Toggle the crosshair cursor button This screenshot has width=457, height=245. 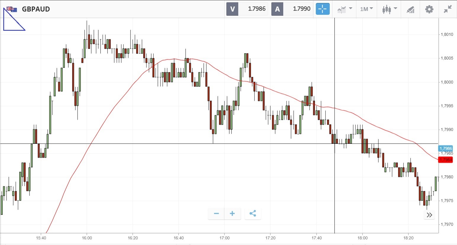coord(323,9)
